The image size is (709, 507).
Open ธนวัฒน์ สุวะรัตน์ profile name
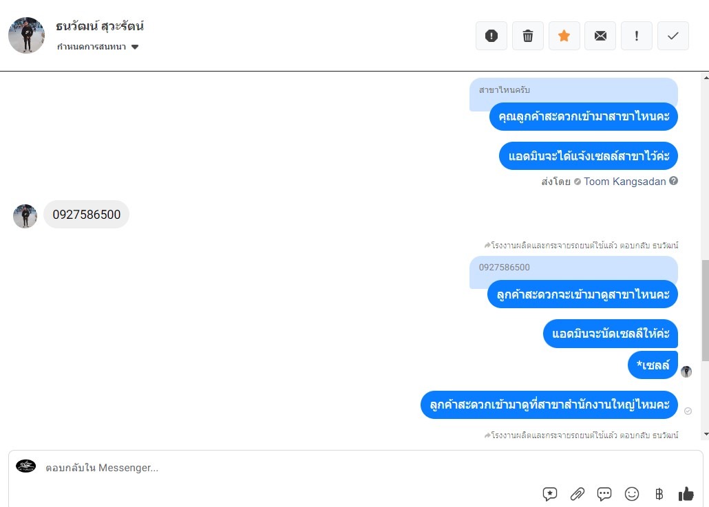click(100, 26)
